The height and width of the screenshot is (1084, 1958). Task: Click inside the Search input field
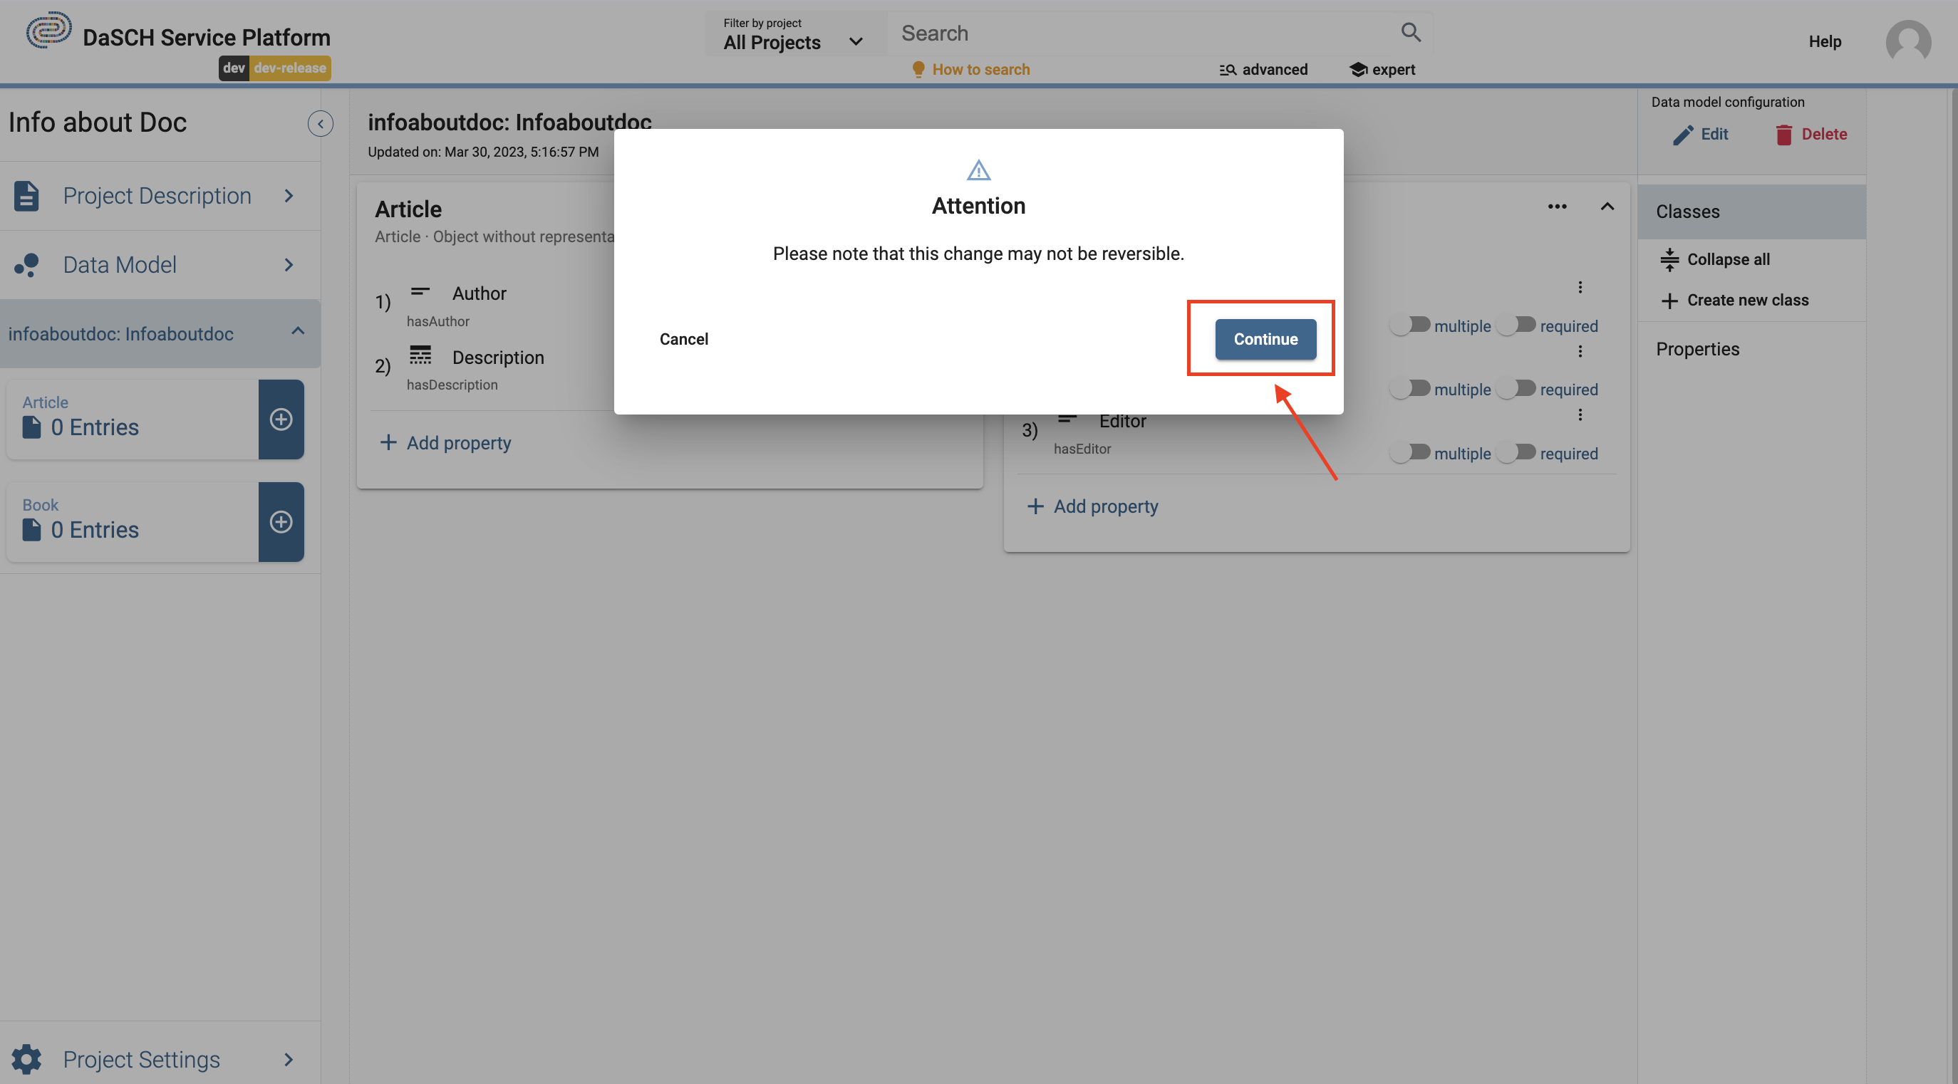pyautogui.click(x=1102, y=33)
